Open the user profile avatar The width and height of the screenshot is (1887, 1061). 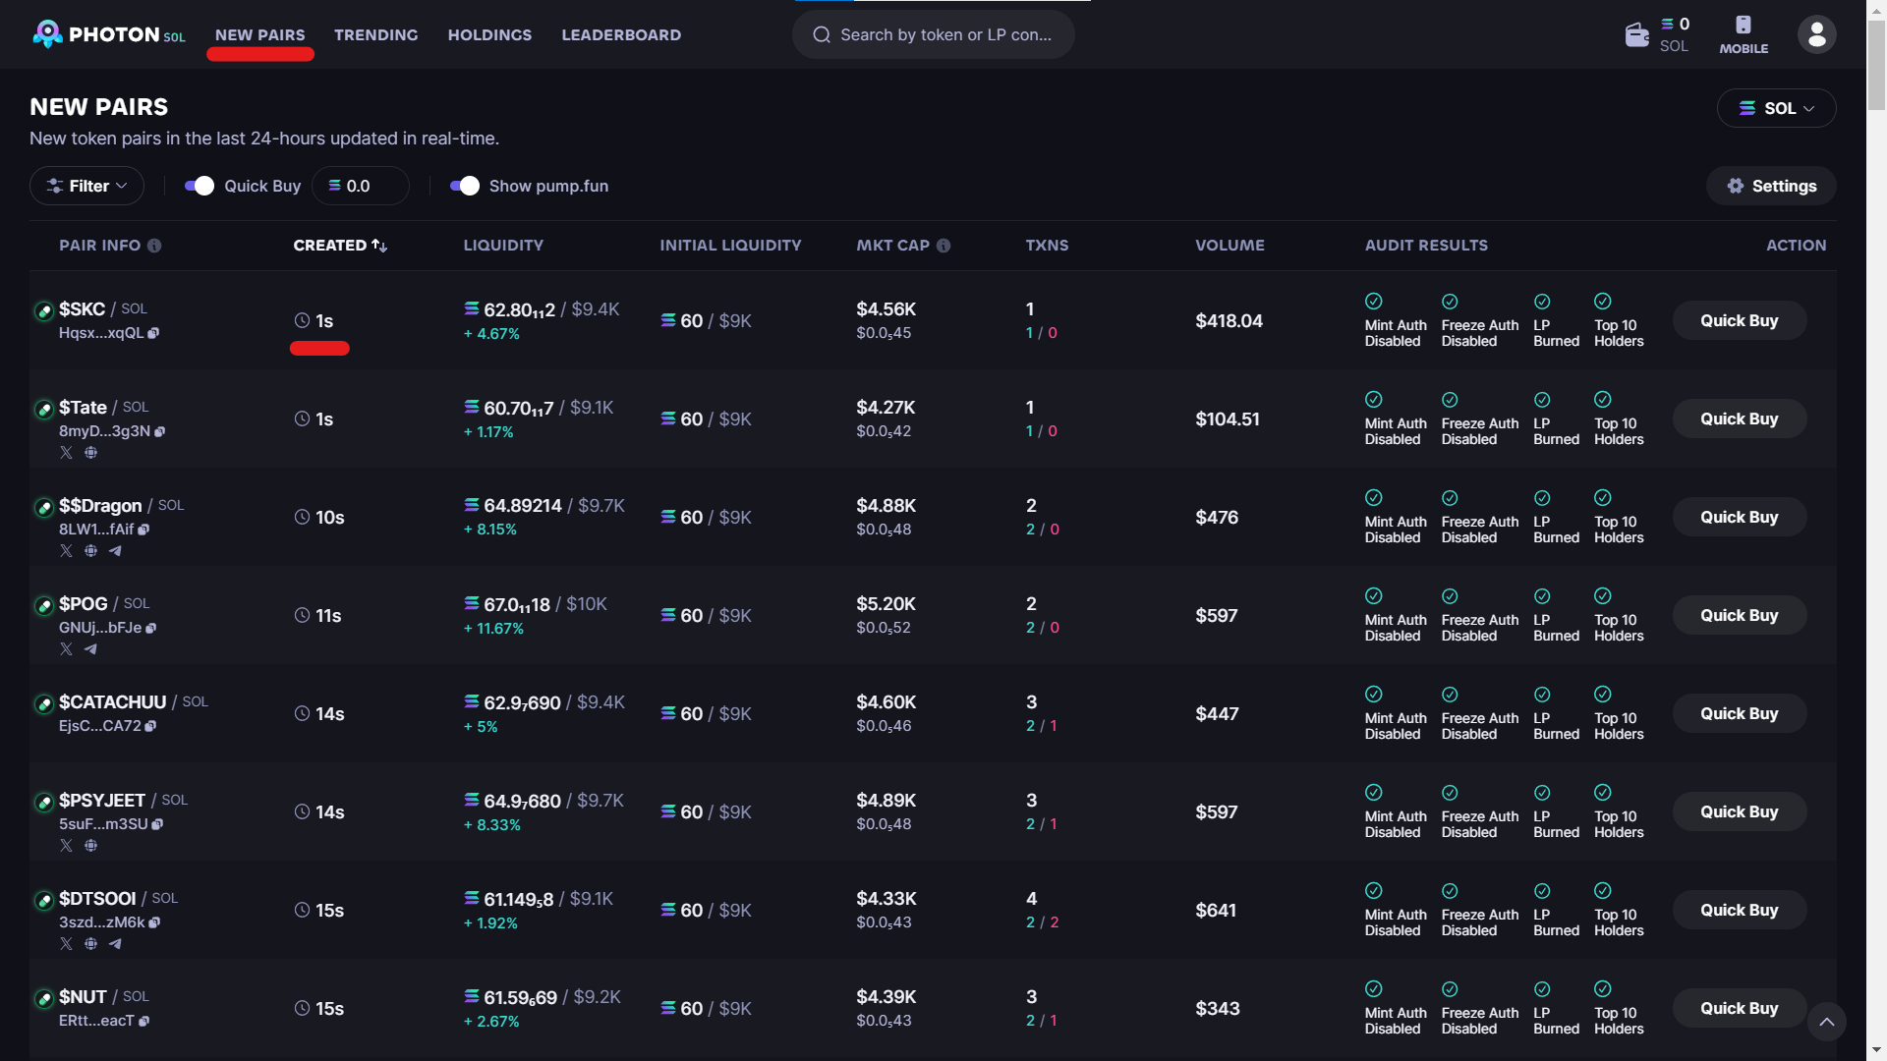pyautogui.click(x=1816, y=35)
